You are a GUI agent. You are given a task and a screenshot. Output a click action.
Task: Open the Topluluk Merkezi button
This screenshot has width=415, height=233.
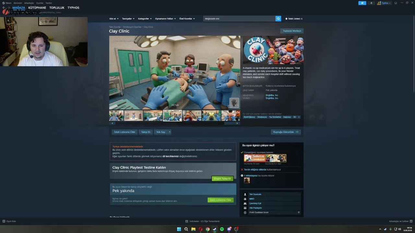(292, 31)
